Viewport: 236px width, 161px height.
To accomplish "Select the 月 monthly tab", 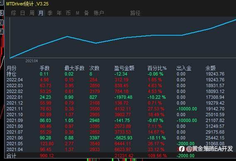I will coord(41,13).
